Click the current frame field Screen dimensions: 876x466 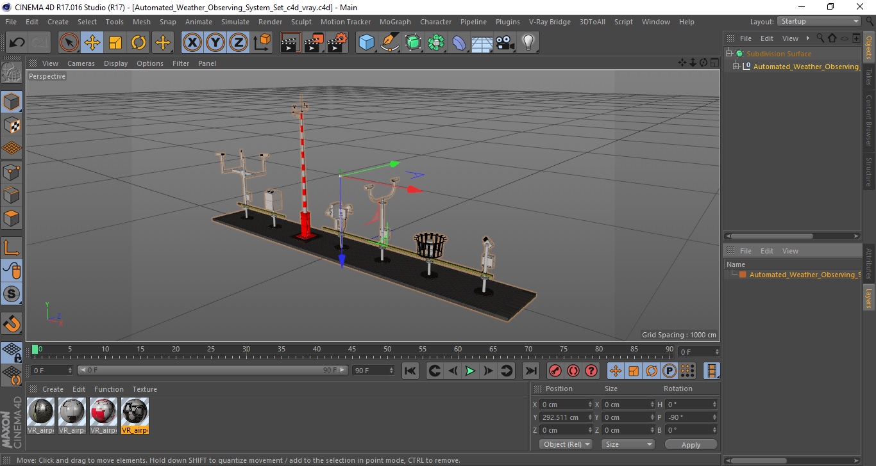(699, 352)
